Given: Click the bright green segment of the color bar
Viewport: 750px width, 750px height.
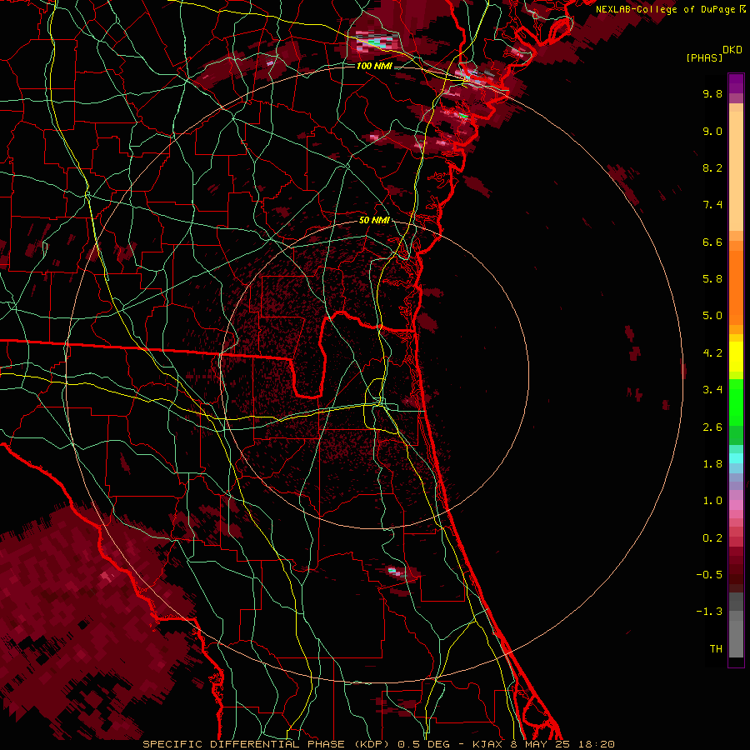Looking at the screenshot, I should coord(736,402).
